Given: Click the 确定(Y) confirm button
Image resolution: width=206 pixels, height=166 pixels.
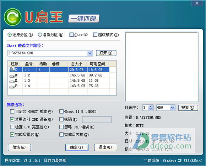Looking at the screenshot, I should [77, 147].
